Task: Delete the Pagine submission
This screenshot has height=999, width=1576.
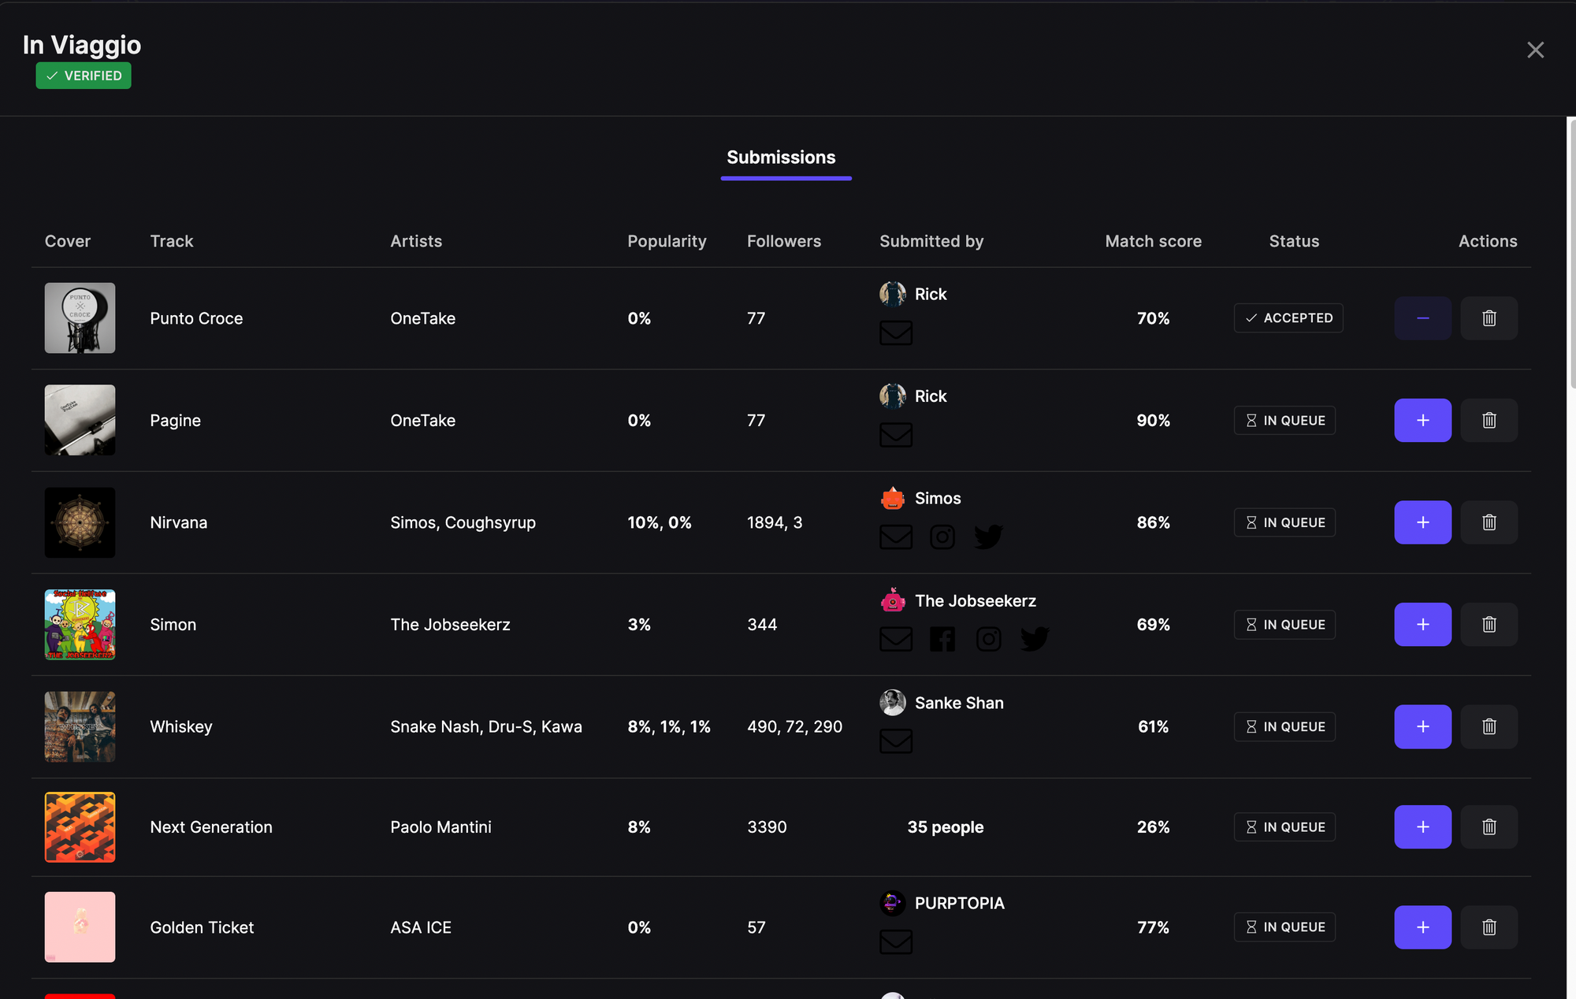Action: tap(1489, 420)
